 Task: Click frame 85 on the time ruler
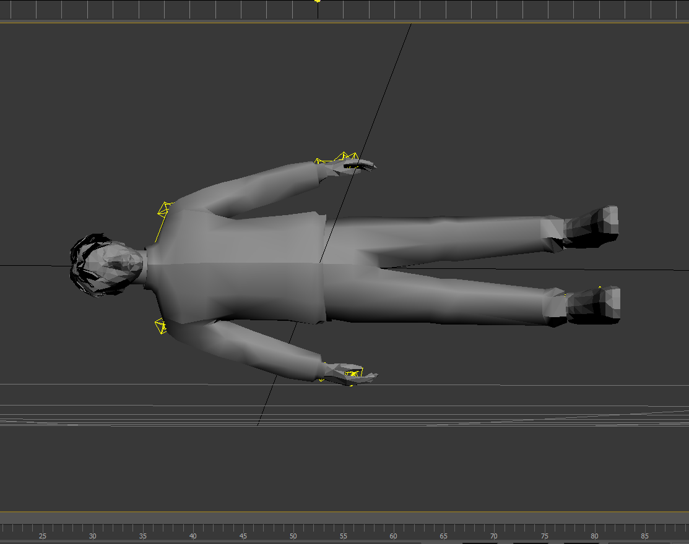(644, 536)
